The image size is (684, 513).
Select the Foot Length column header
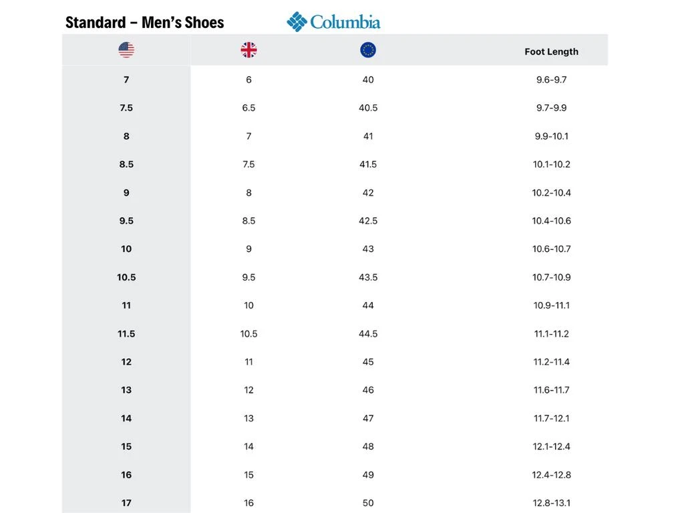pyautogui.click(x=551, y=51)
